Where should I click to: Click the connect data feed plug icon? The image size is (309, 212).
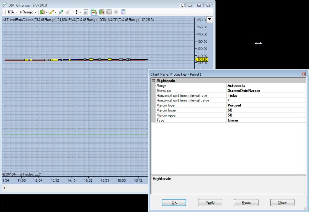click(x=61, y=12)
